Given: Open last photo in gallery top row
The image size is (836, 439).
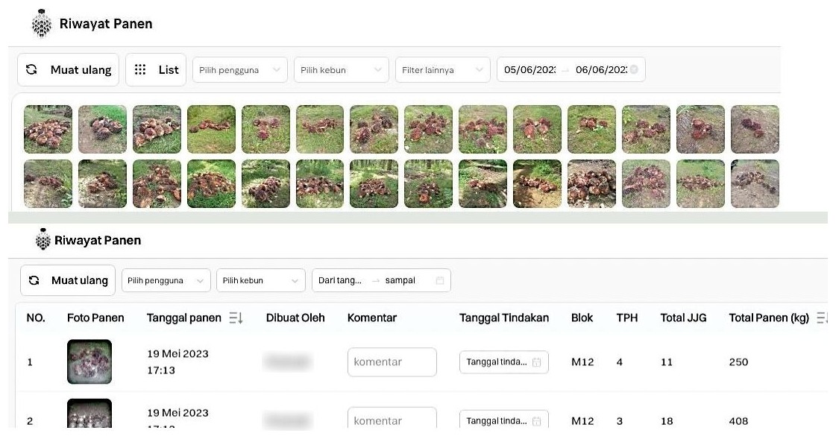Looking at the screenshot, I should point(755,130).
